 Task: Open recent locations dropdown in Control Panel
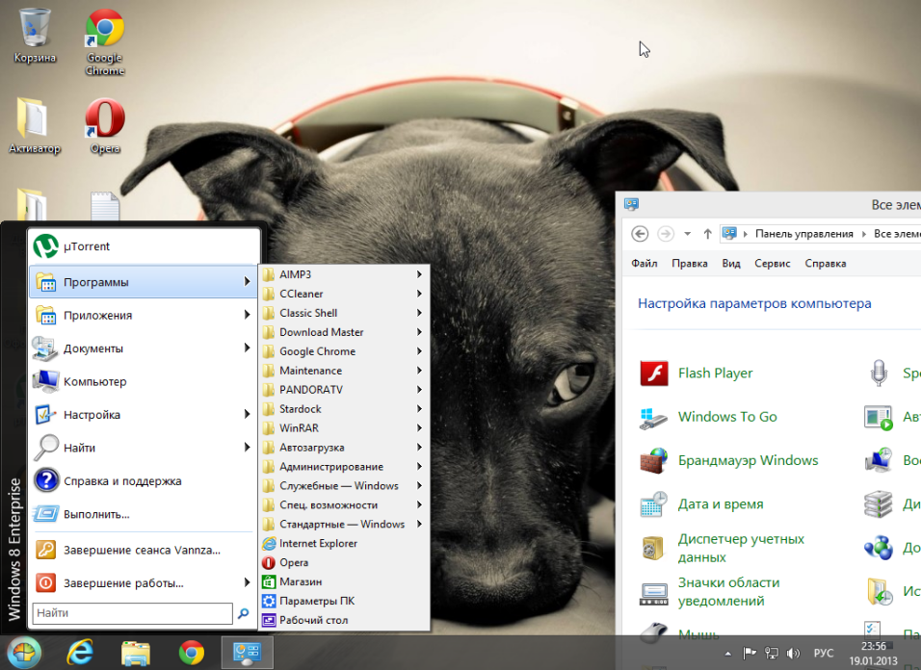point(687,234)
